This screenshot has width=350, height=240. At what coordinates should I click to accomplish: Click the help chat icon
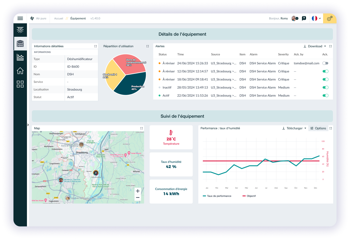(x=304, y=19)
